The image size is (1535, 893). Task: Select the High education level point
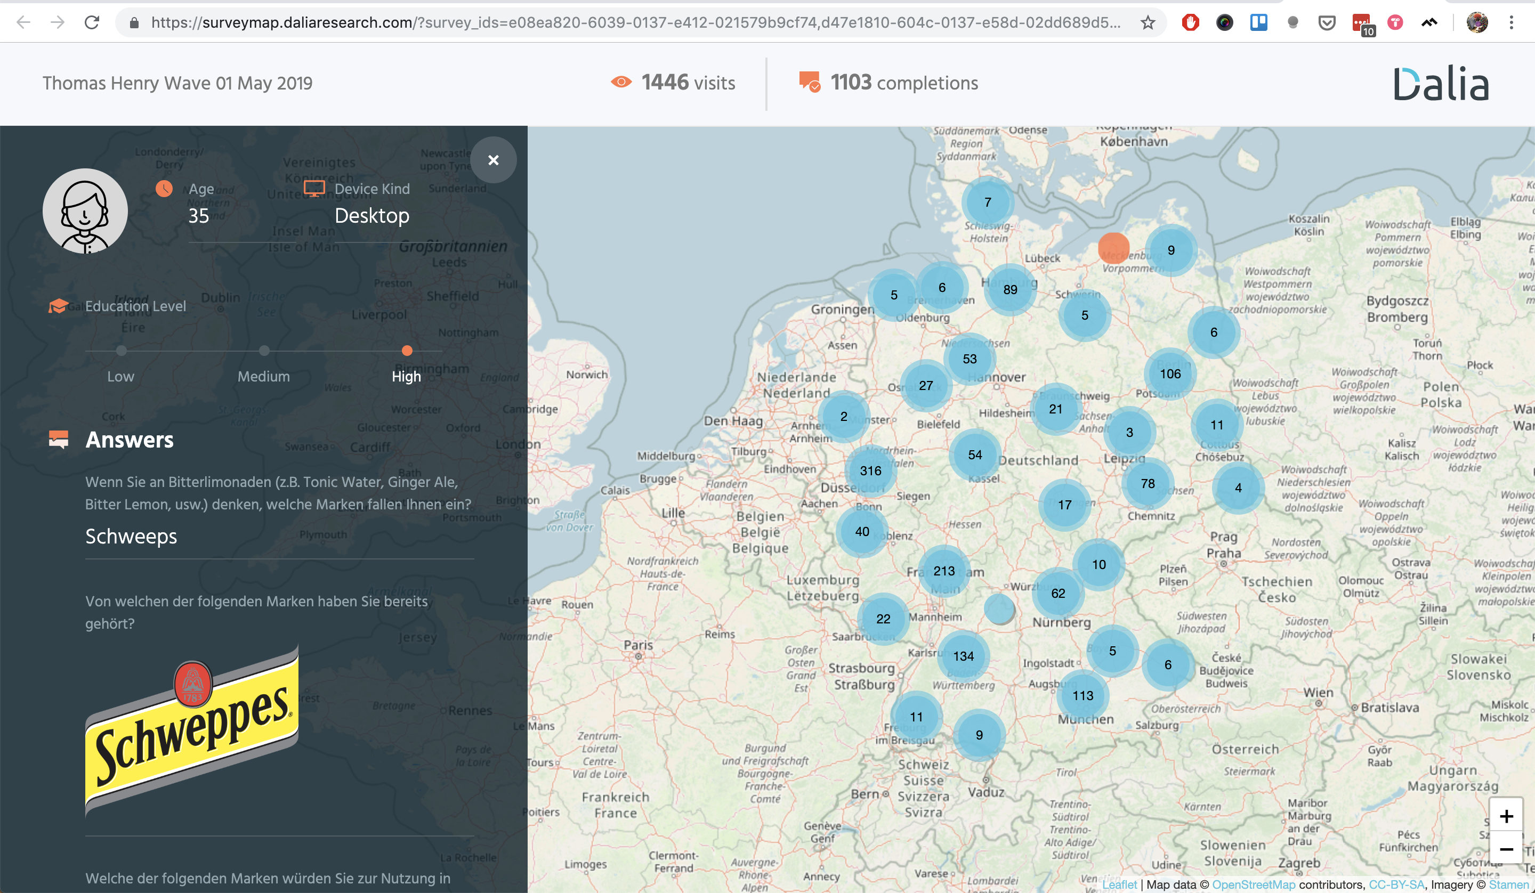coord(407,350)
